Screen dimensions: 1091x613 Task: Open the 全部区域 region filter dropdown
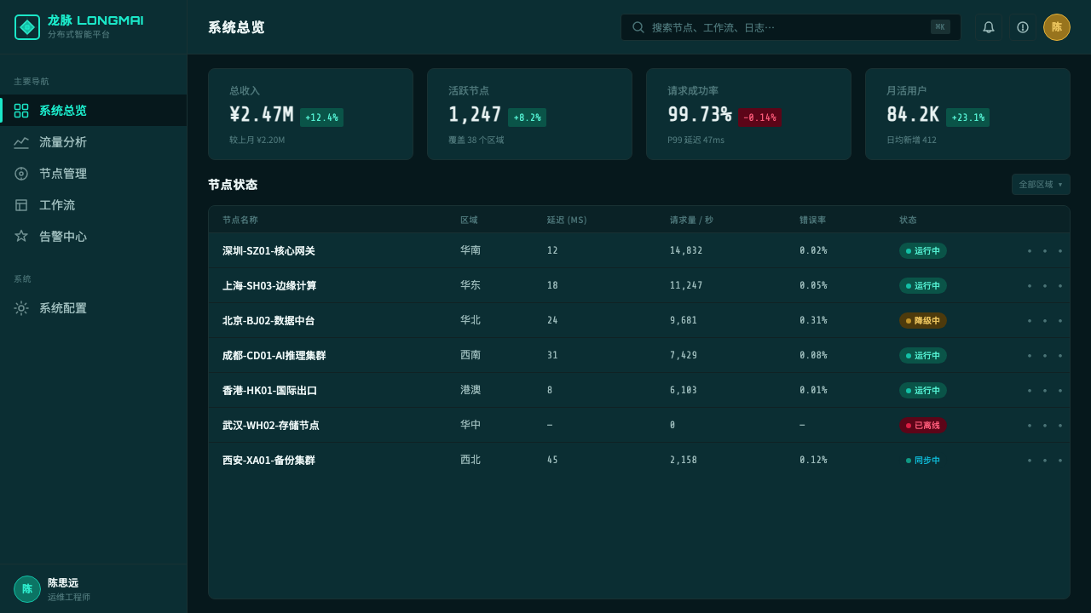pos(1041,185)
